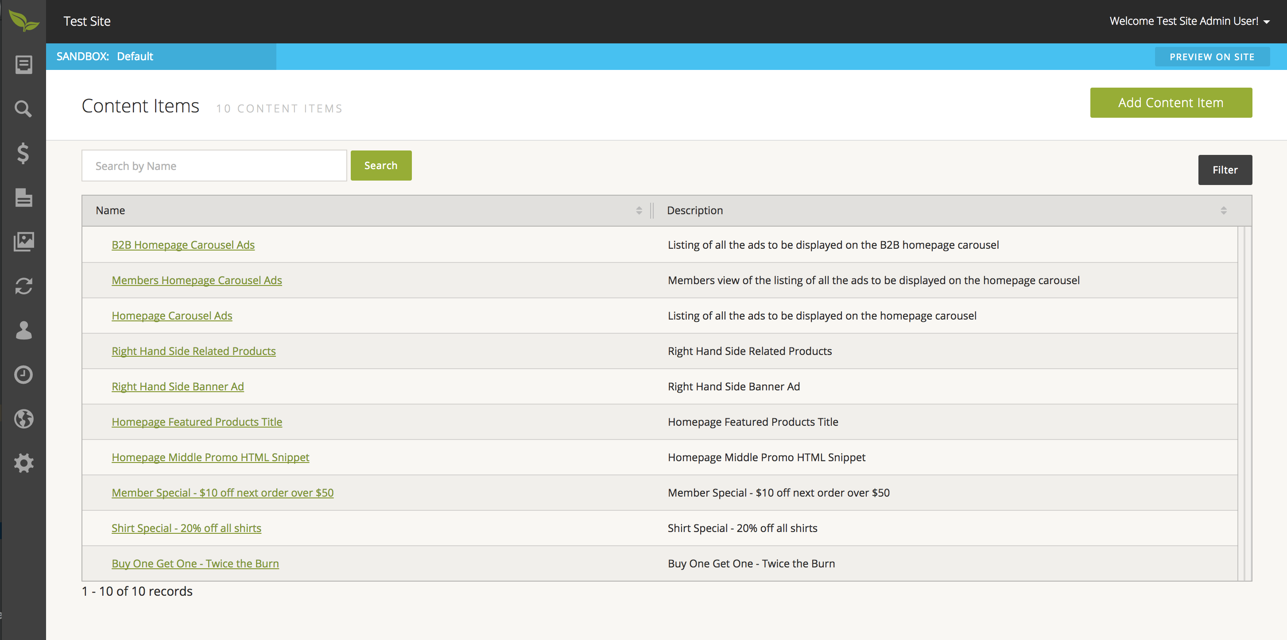Focus the Search by Name field
Image resolution: width=1287 pixels, height=640 pixels.
(214, 166)
